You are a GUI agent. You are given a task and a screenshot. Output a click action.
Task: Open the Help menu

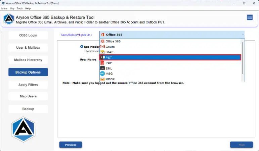point(28,8)
